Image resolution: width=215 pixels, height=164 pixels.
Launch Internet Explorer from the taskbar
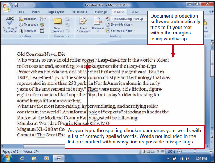tap(22, 158)
